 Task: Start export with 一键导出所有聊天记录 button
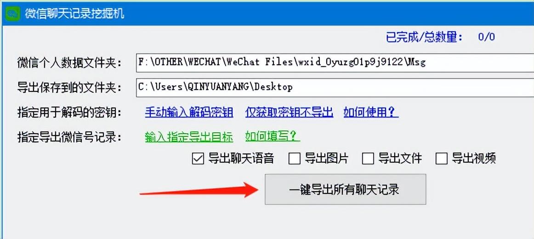click(345, 189)
